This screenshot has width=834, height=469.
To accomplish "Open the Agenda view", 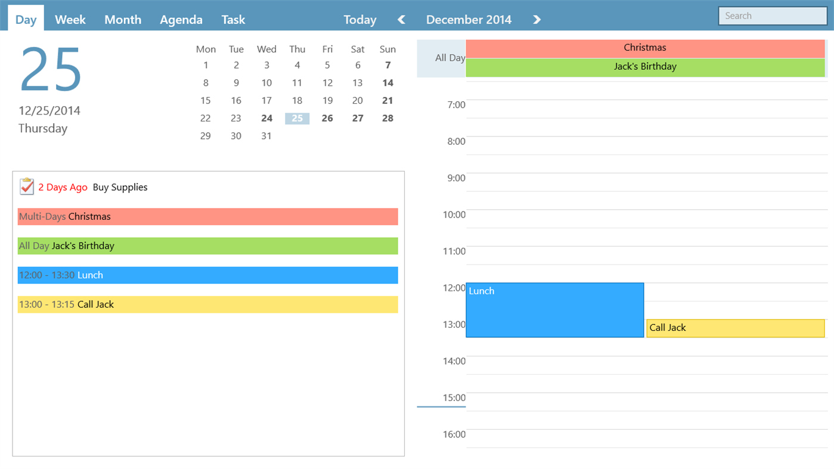I will [x=181, y=19].
